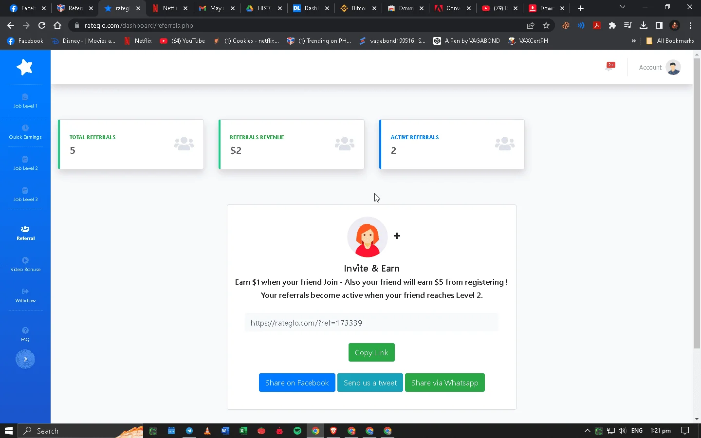The width and height of the screenshot is (701, 438).
Task: Bookmark this page with star icon
Action: (546, 25)
